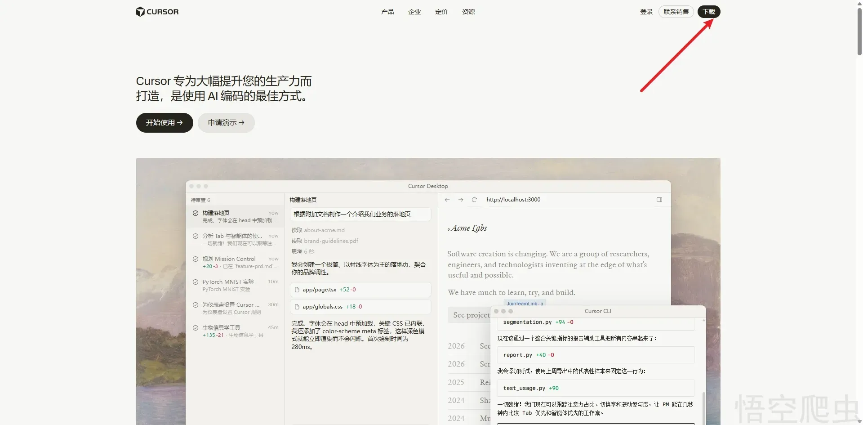Open the 资源 menu
This screenshot has height=425, width=863.
(468, 12)
